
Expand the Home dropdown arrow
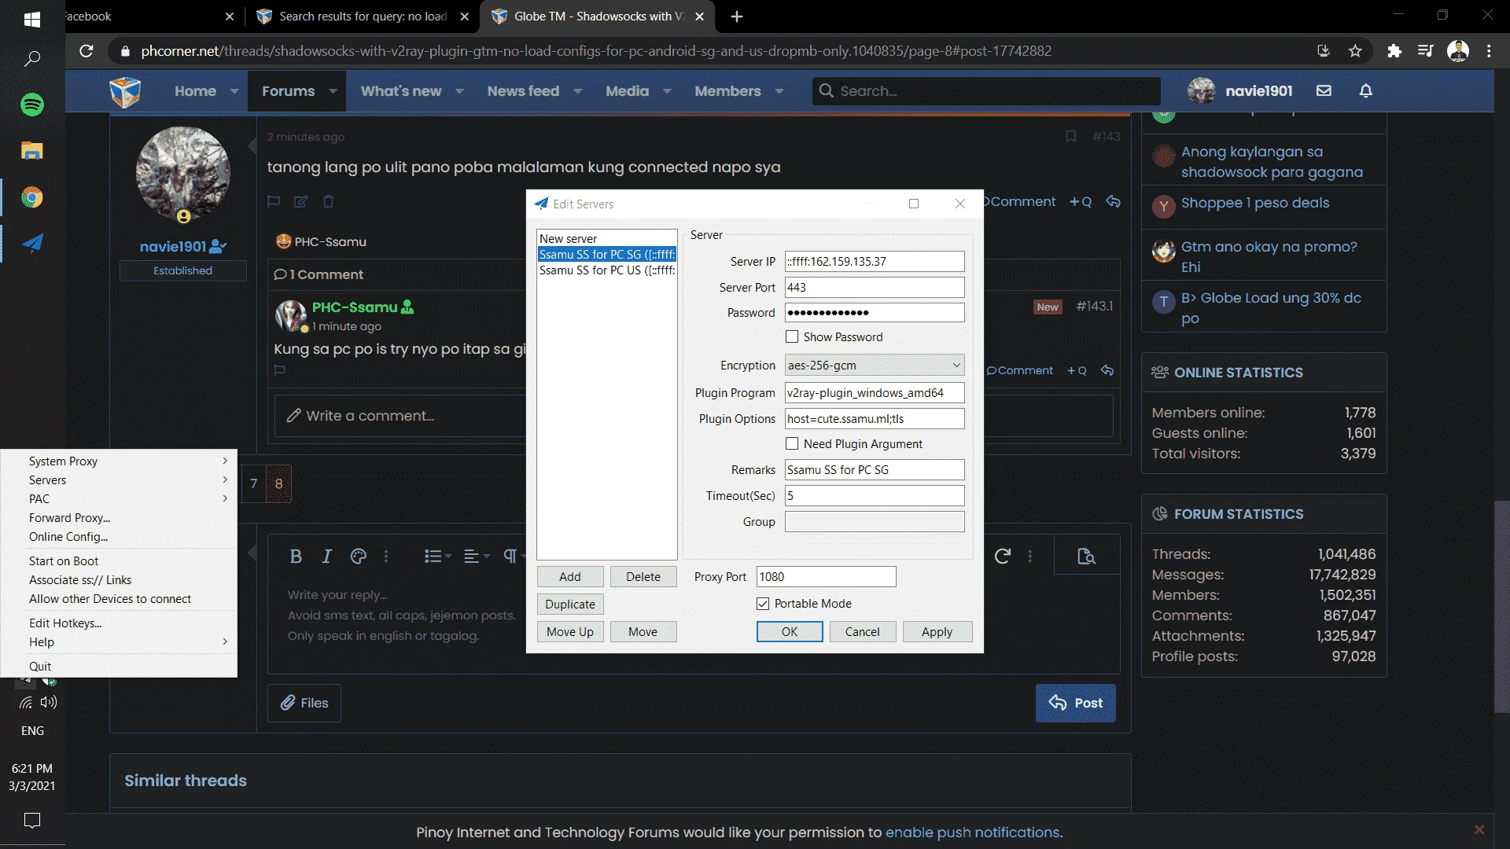[x=234, y=91]
